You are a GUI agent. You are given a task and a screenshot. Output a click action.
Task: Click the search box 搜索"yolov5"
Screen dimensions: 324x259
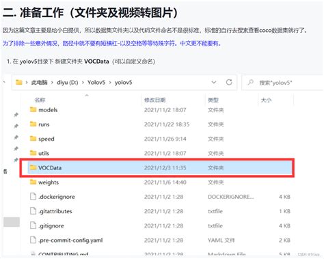pos(282,83)
